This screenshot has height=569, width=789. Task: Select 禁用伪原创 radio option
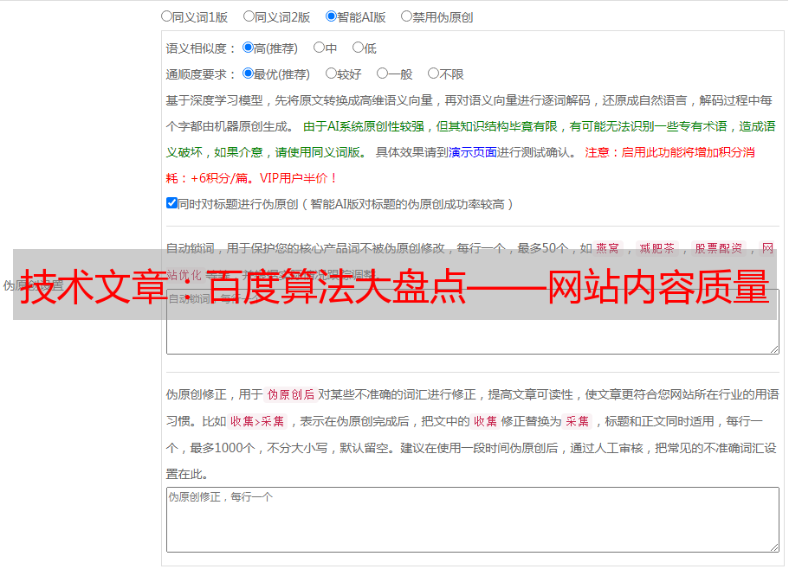point(406,16)
